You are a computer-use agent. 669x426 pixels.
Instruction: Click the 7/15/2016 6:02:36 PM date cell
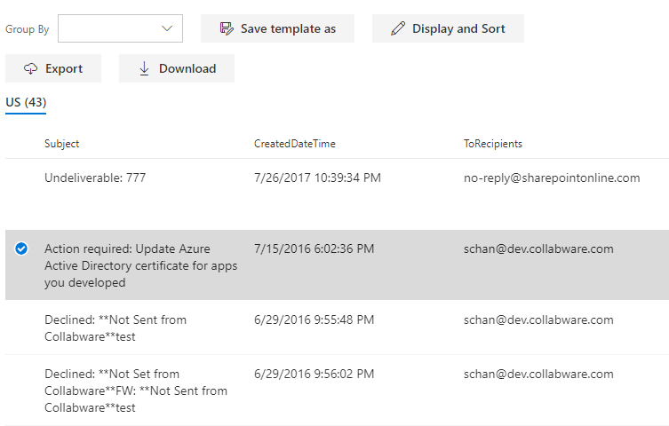tap(314, 248)
